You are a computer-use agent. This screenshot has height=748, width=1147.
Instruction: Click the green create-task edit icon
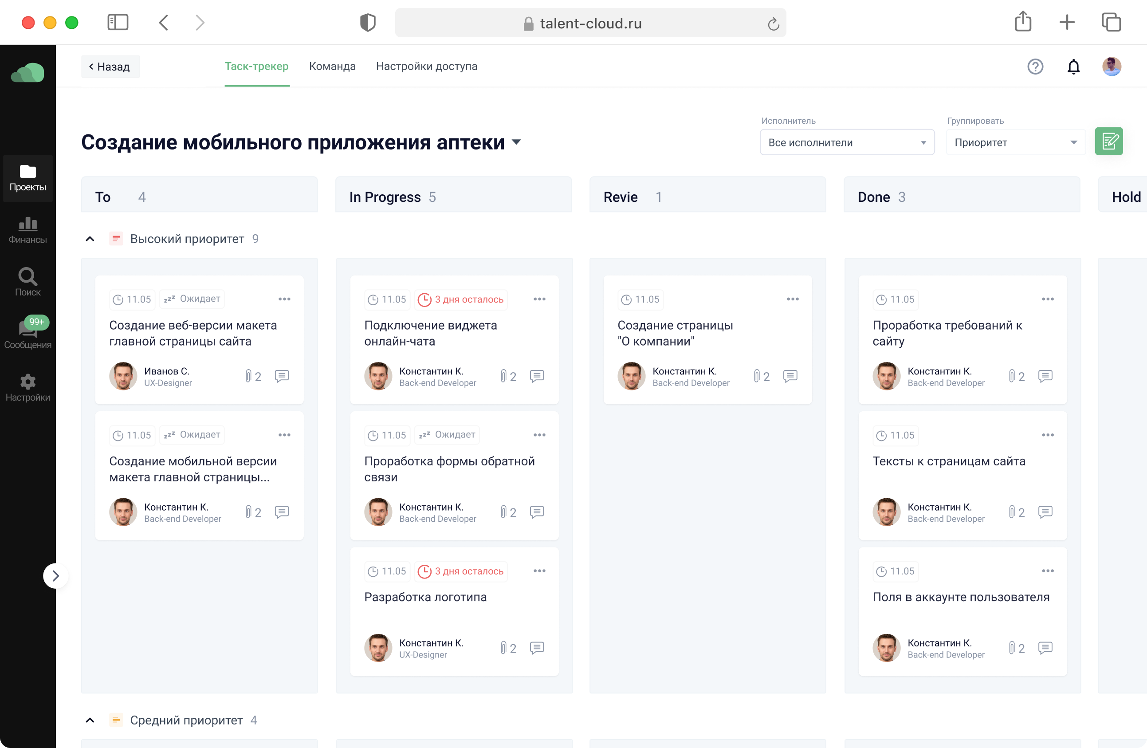(x=1109, y=141)
